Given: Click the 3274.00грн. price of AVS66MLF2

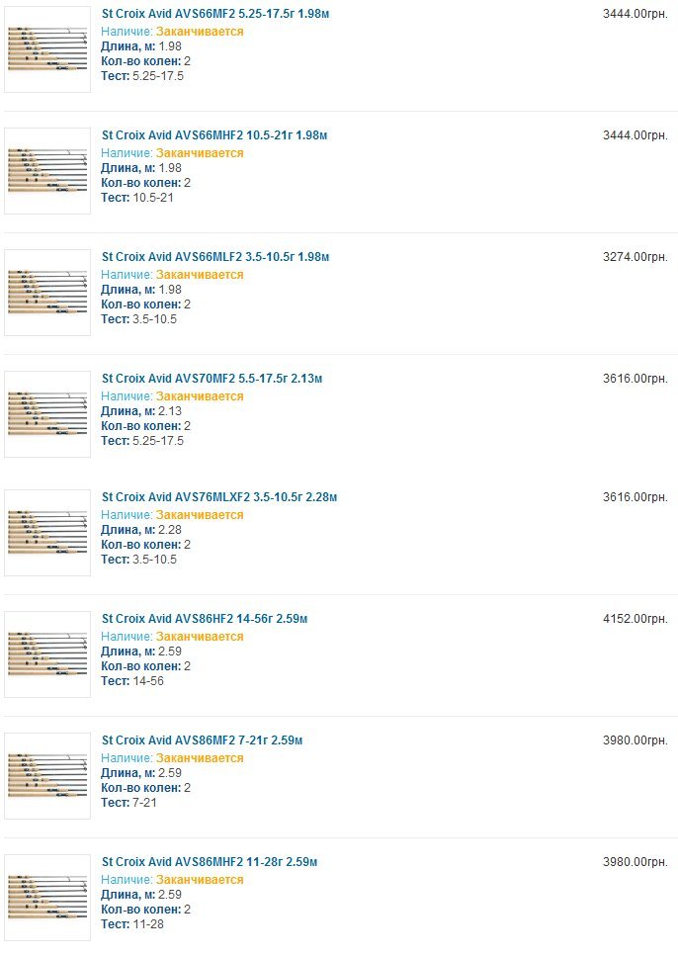Looking at the screenshot, I should pos(636,256).
